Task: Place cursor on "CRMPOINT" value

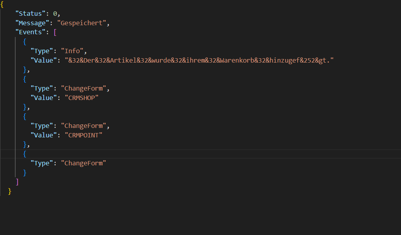Action: point(83,135)
